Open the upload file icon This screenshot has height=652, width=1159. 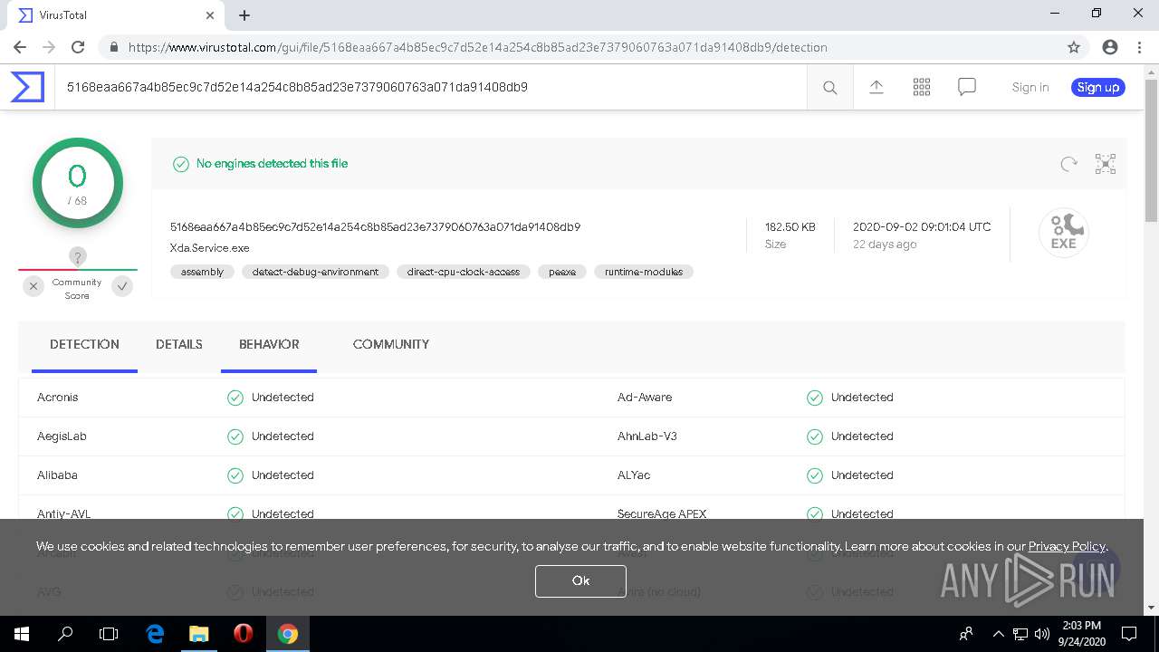click(x=876, y=87)
